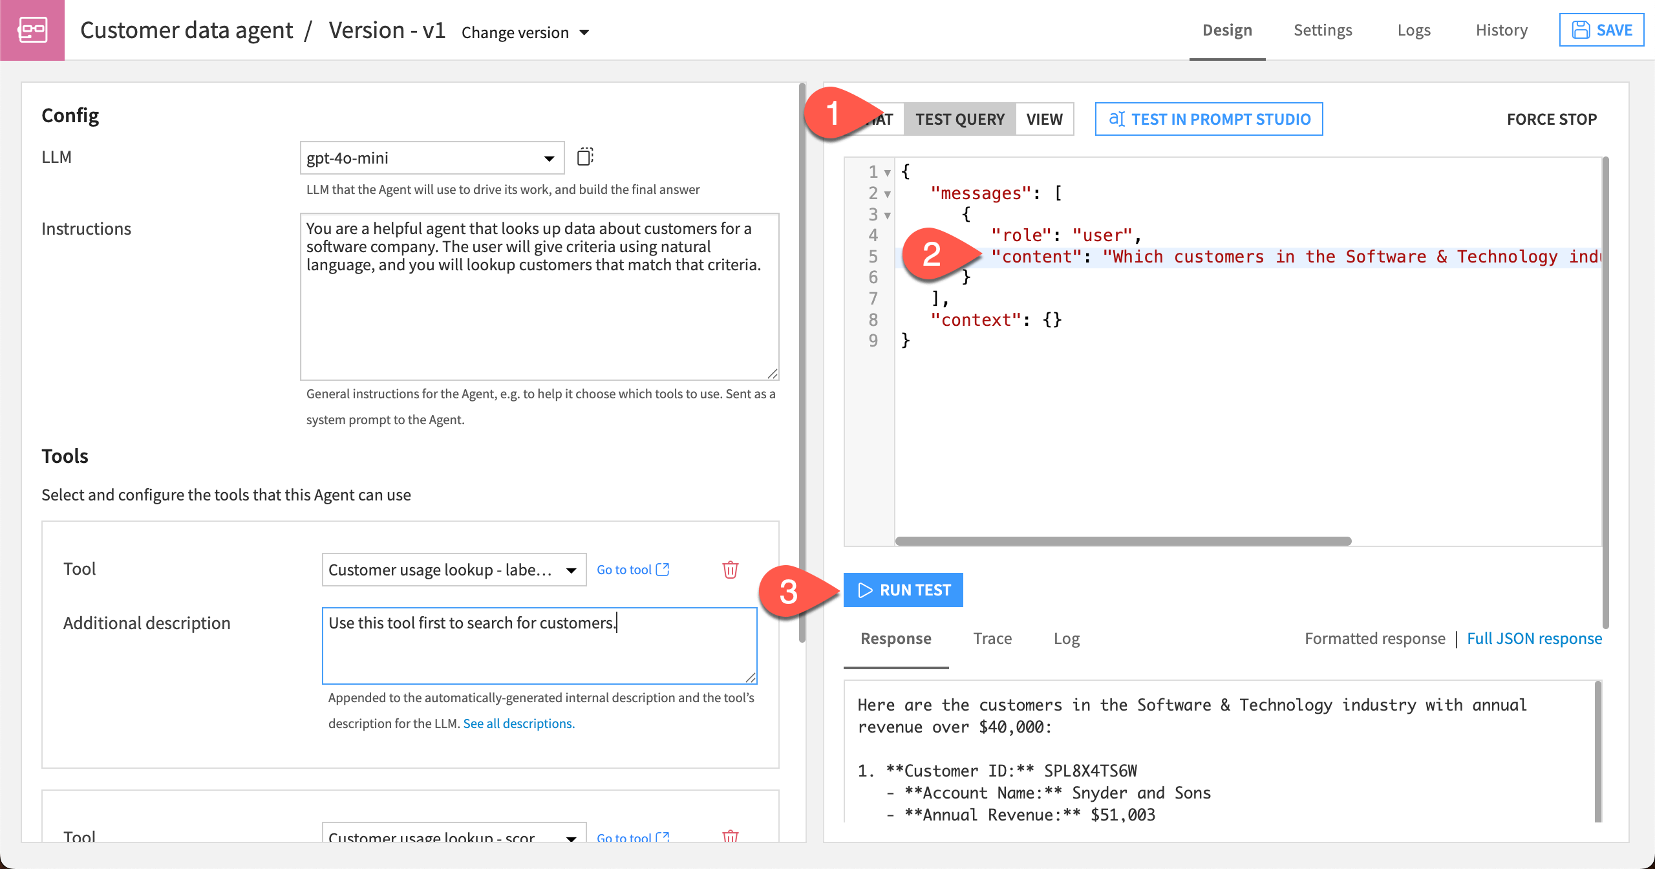Viewport: 1655px width, 869px height.
Task: Click the text-cursor icon in TEST IN PROMPT STUDIO
Action: point(1118,119)
